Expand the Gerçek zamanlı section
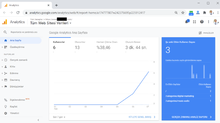Screen dimensions: 220x123 click(2, 60)
